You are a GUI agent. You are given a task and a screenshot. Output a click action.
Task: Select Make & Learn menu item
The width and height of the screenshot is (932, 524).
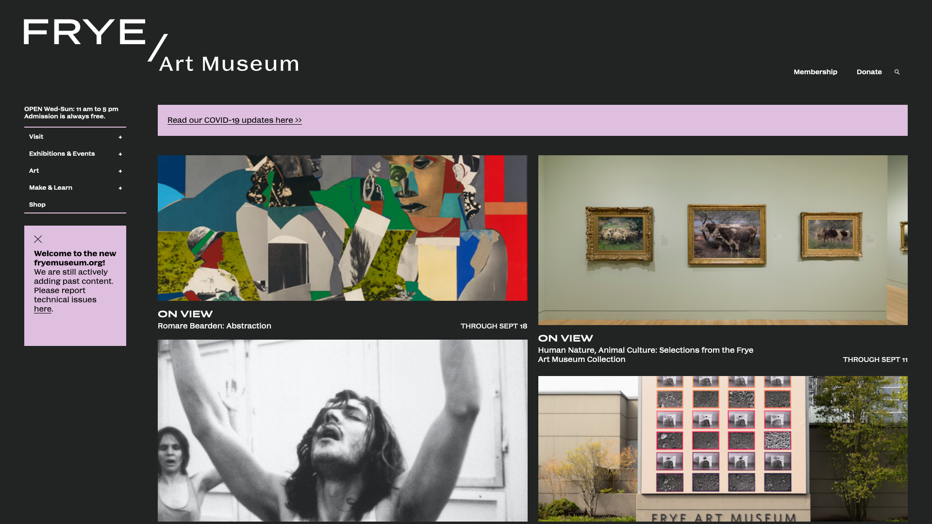(50, 188)
